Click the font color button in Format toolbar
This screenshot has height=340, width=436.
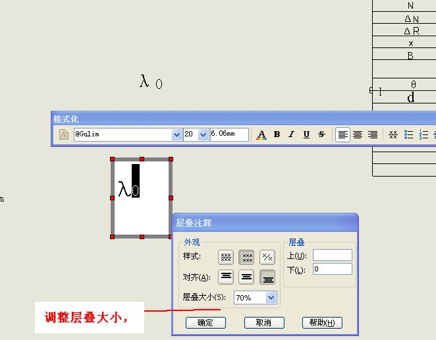[261, 134]
